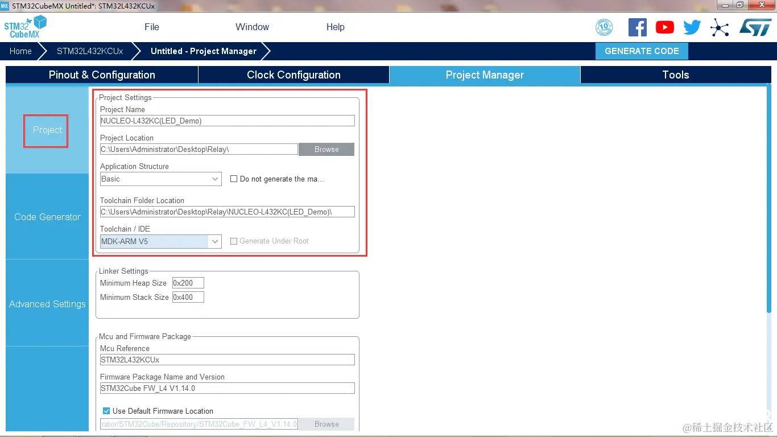Image resolution: width=777 pixels, height=437 pixels.
Task: Click the firmware location Browse button
Action: click(326, 424)
